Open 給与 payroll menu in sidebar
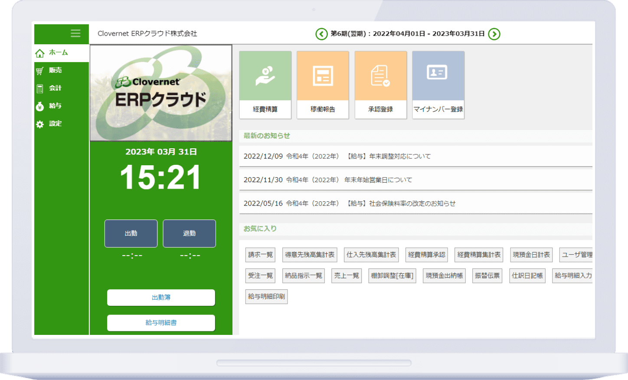 pyautogui.click(x=55, y=106)
